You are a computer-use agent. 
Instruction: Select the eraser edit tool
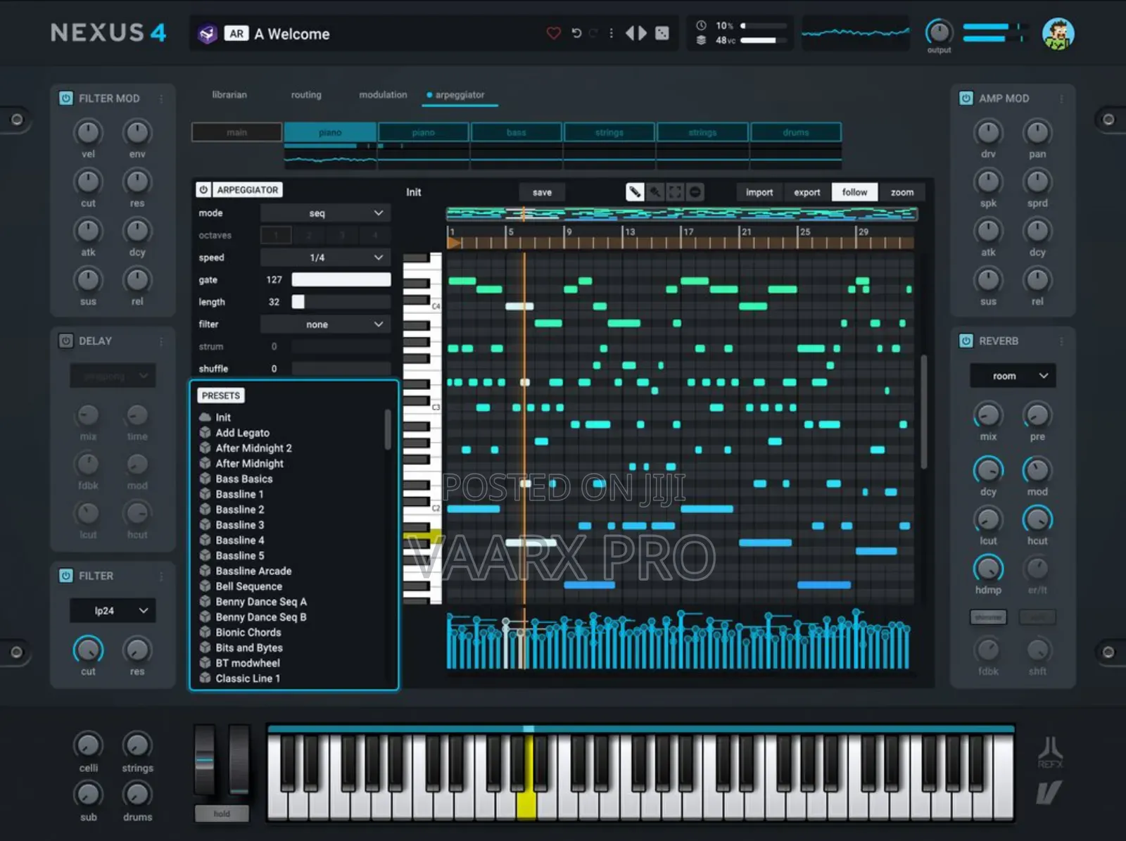[x=655, y=191]
